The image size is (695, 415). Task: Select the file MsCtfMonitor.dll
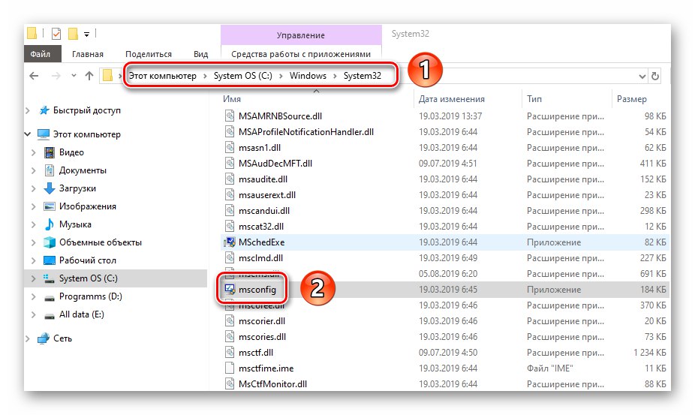pyautogui.click(x=272, y=384)
